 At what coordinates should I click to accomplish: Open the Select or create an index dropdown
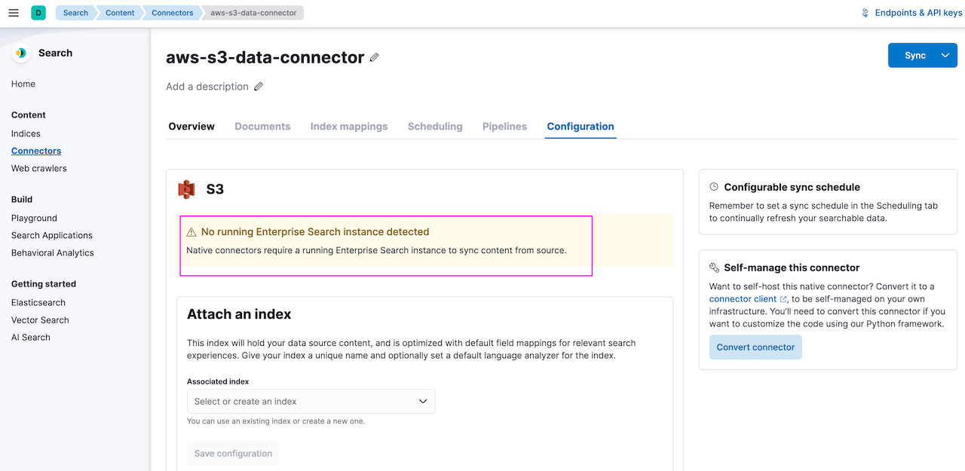(311, 401)
